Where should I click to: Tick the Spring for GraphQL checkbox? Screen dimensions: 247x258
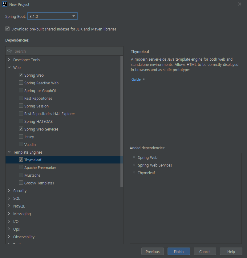coord(21,90)
